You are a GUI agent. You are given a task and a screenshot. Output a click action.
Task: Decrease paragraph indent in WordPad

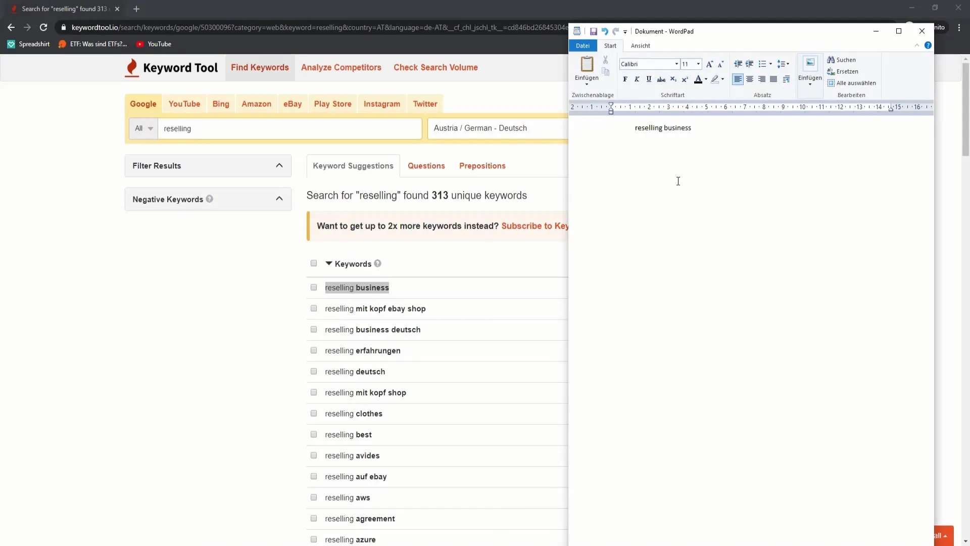click(738, 64)
